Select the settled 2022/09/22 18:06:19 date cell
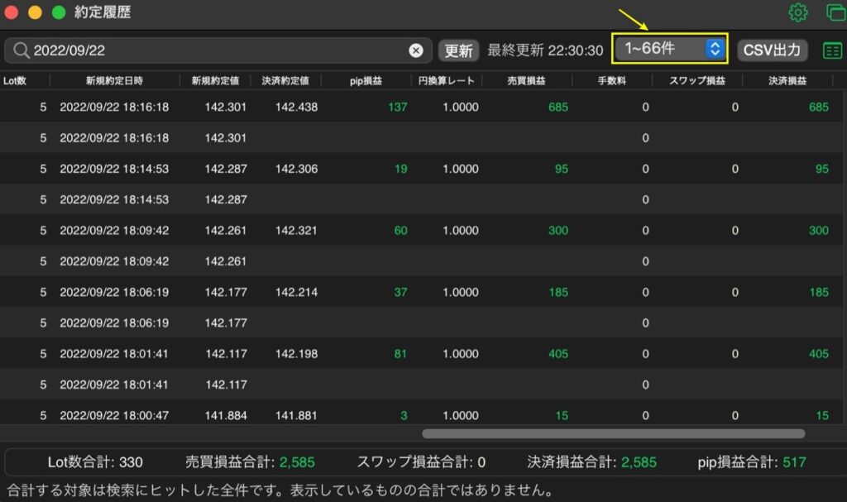This screenshot has width=847, height=502. tap(114, 292)
